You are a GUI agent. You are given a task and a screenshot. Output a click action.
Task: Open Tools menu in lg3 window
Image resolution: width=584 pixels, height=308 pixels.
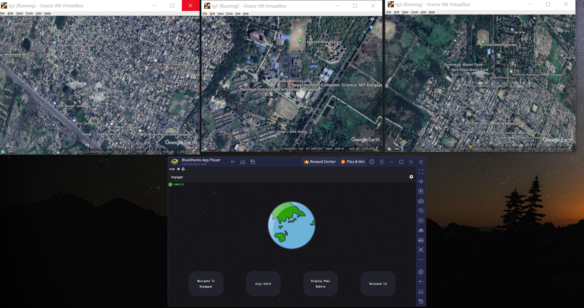click(x=29, y=13)
